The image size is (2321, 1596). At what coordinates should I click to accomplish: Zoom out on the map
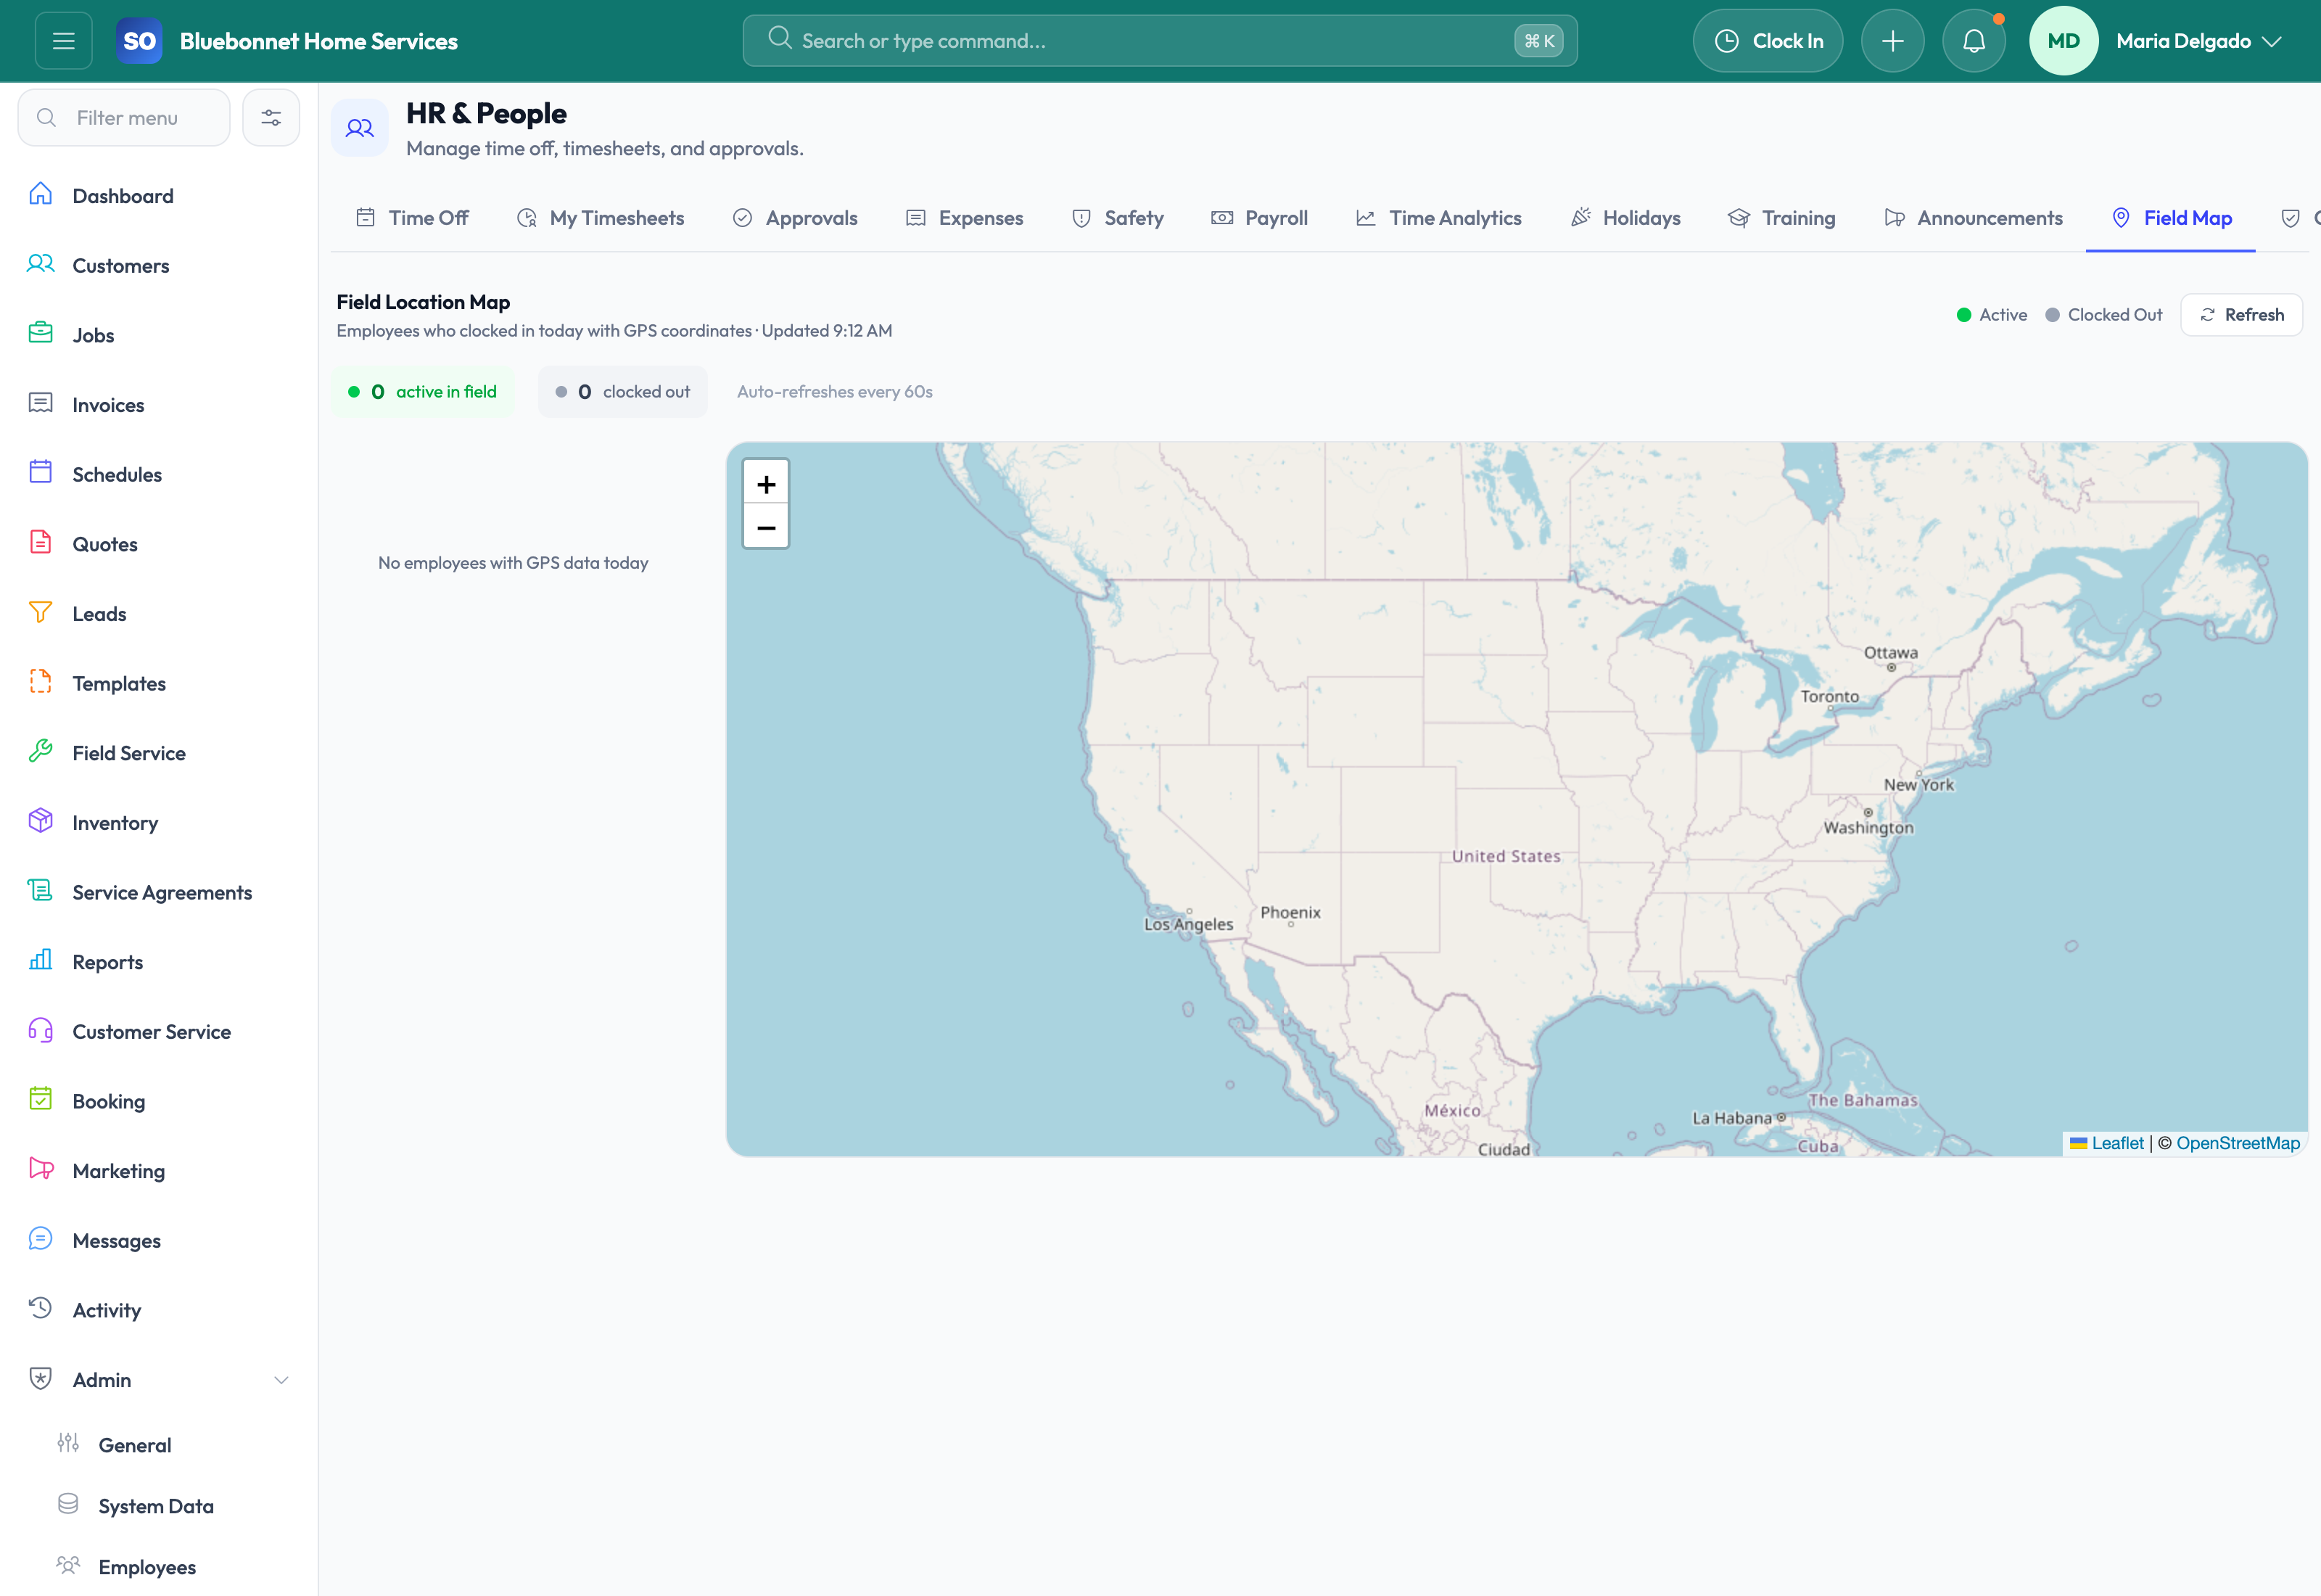[x=766, y=527]
